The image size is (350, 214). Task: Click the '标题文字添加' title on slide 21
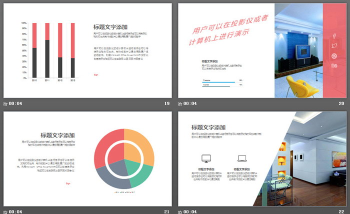pos(57,135)
